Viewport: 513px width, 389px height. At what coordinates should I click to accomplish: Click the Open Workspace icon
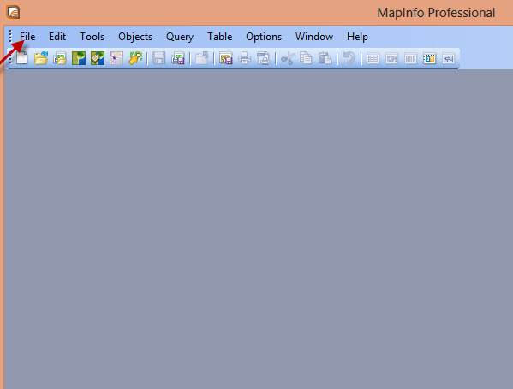tap(60, 58)
